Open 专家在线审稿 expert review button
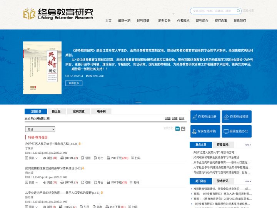Screen dimensions: 277x208 click(x=205, y=131)
